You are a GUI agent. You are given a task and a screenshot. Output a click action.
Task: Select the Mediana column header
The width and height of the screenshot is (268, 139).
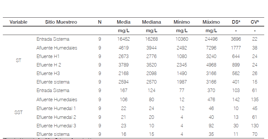pyautogui.click(x=151, y=22)
